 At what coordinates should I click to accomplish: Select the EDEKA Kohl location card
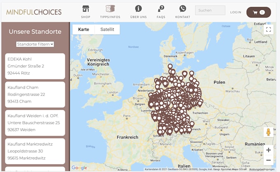[x=35, y=66]
